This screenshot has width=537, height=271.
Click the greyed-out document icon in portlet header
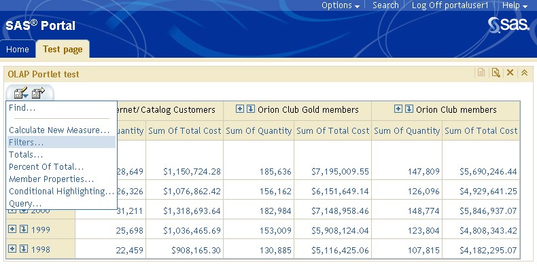pos(481,73)
